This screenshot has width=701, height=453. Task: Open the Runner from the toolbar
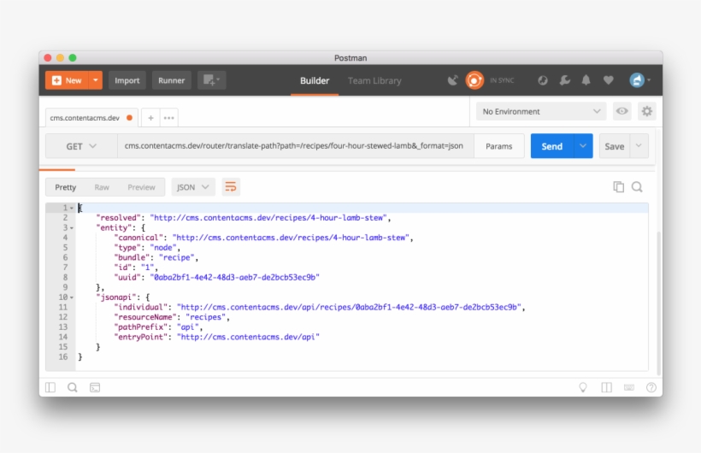tap(171, 80)
